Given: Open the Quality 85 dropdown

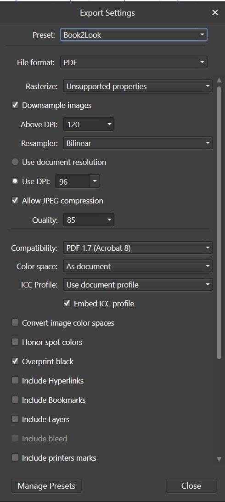Looking at the screenshot, I should click(89, 220).
